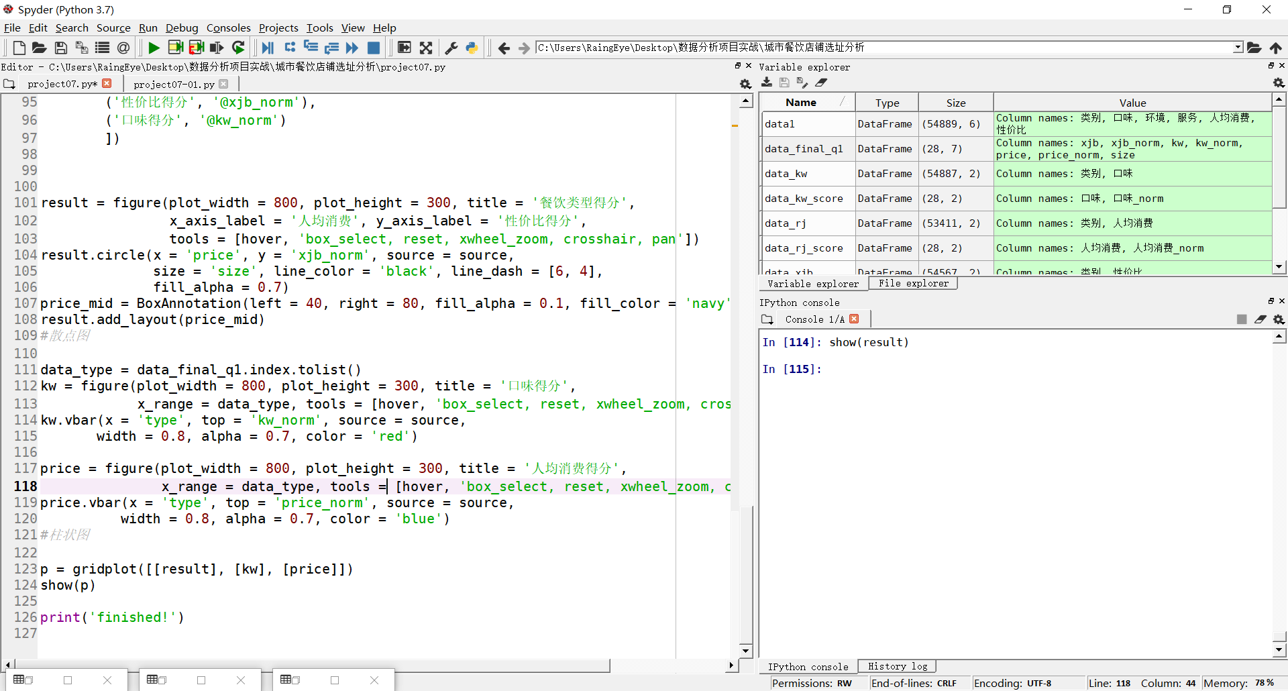Open the editor pane options gear
The height and width of the screenshot is (691, 1288).
[745, 84]
